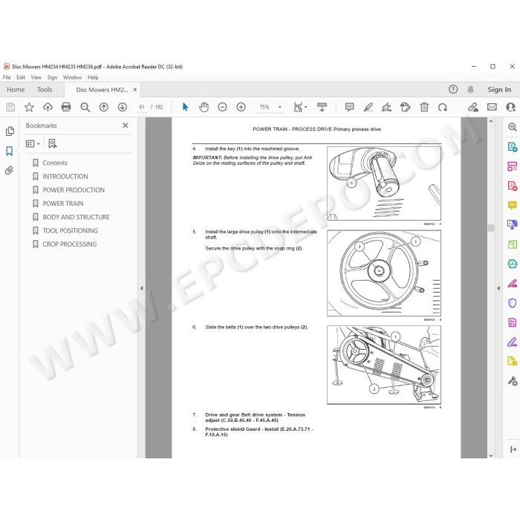Screen dimensions: 520x520
Task: Open the Export PDF tool in right pane
Action: (x=512, y=146)
